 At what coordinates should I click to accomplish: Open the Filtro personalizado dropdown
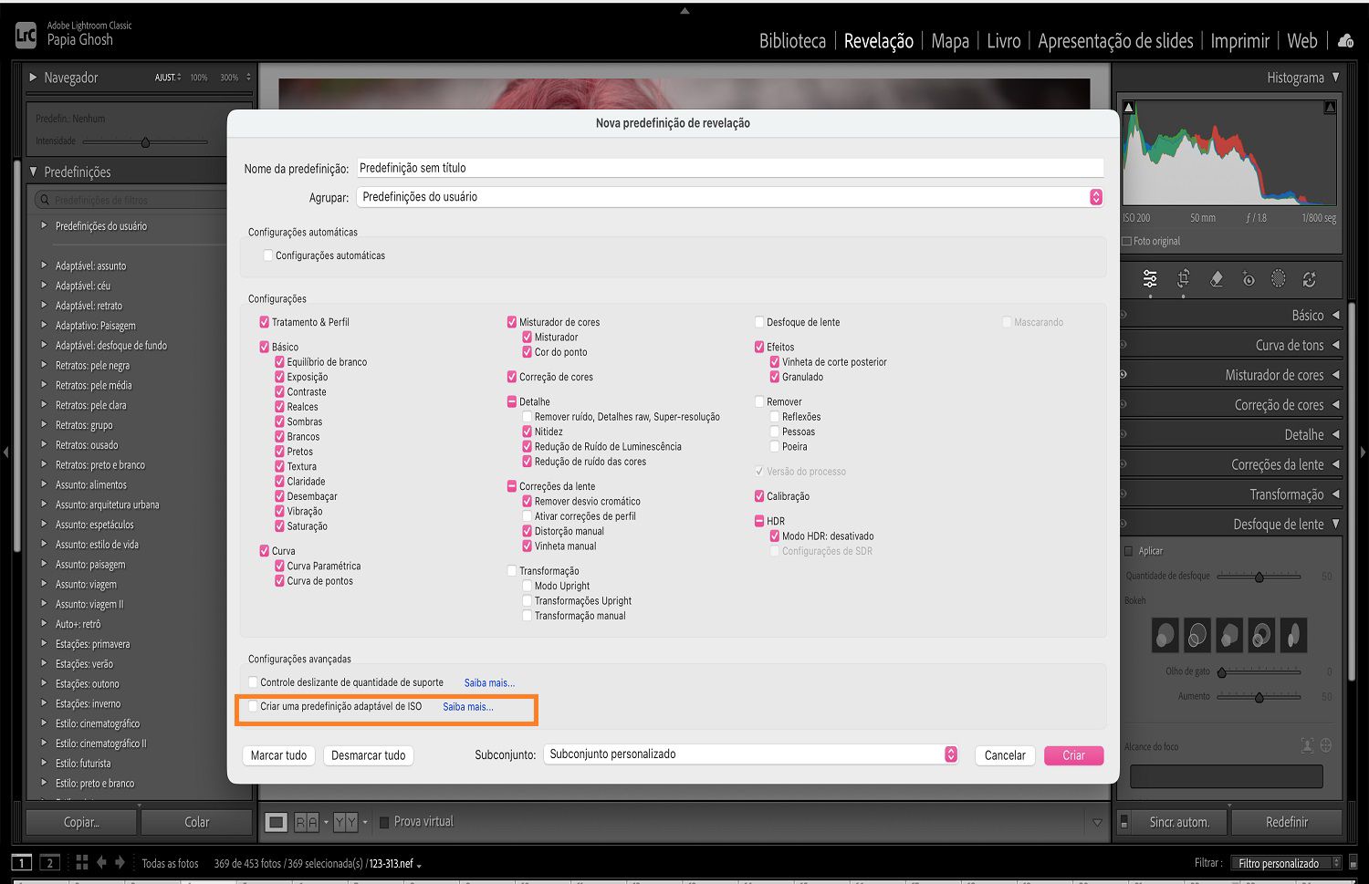pos(1286,863)
